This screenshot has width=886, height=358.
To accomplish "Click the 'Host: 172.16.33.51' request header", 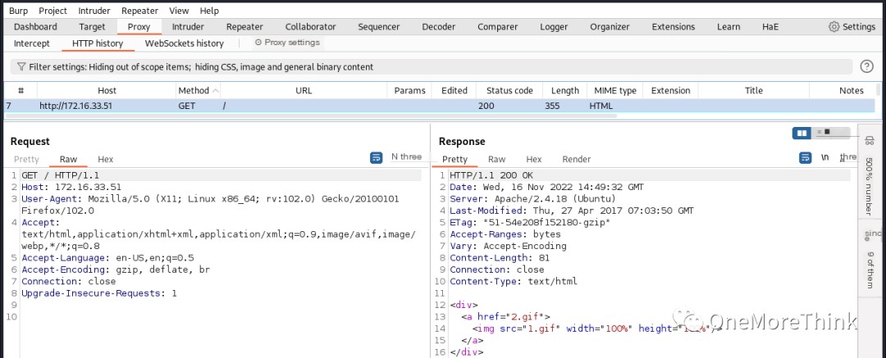I will coord(71,187).
